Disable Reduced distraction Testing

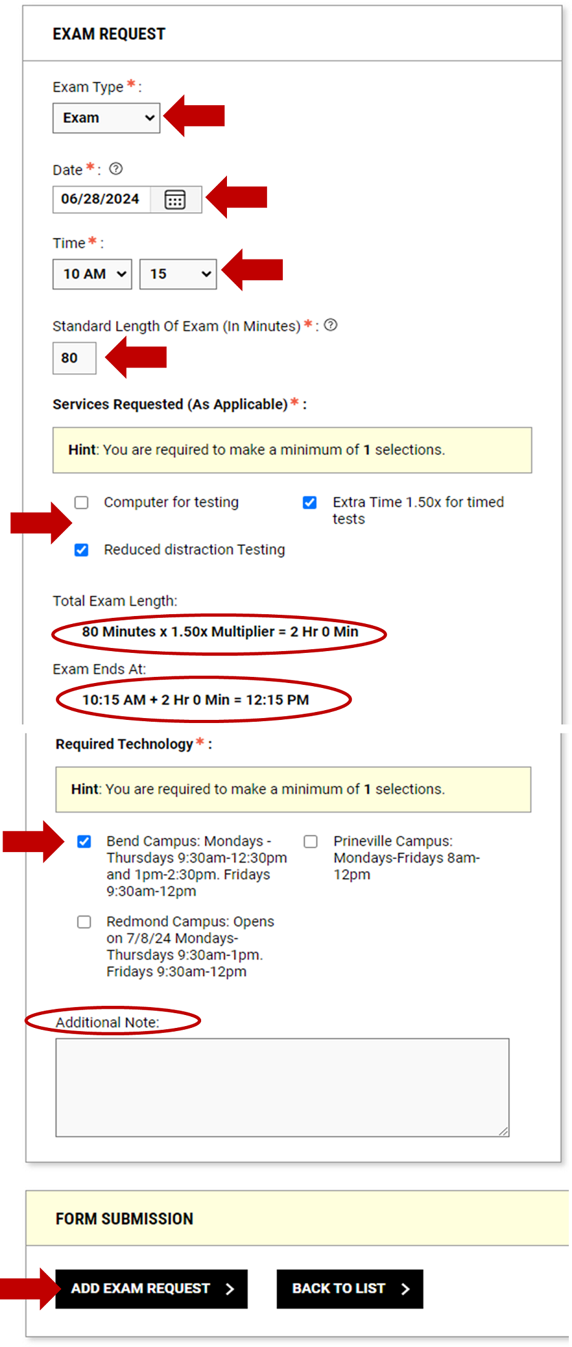pyautogui.click(x=81, y=550)
